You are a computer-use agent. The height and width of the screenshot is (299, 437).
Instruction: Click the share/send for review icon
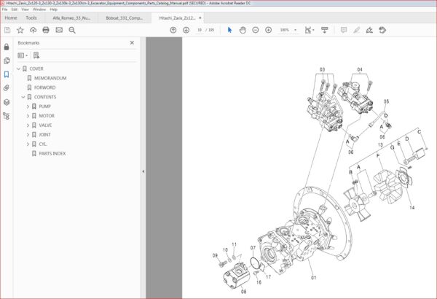coord(382,30)
